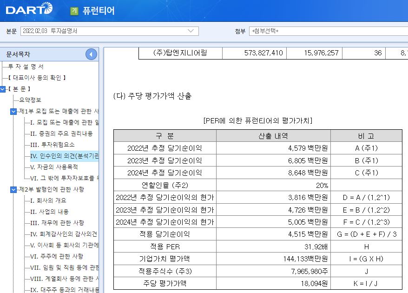Open 투 자 설 명 서 in tree
408x293 pixels.
click(26, 67)
